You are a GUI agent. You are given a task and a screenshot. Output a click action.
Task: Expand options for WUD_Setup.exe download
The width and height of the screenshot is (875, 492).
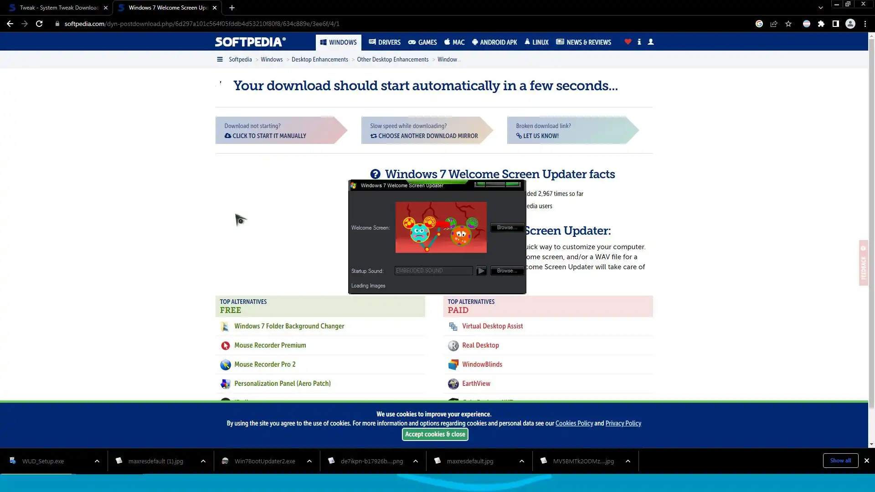[97, 461]
